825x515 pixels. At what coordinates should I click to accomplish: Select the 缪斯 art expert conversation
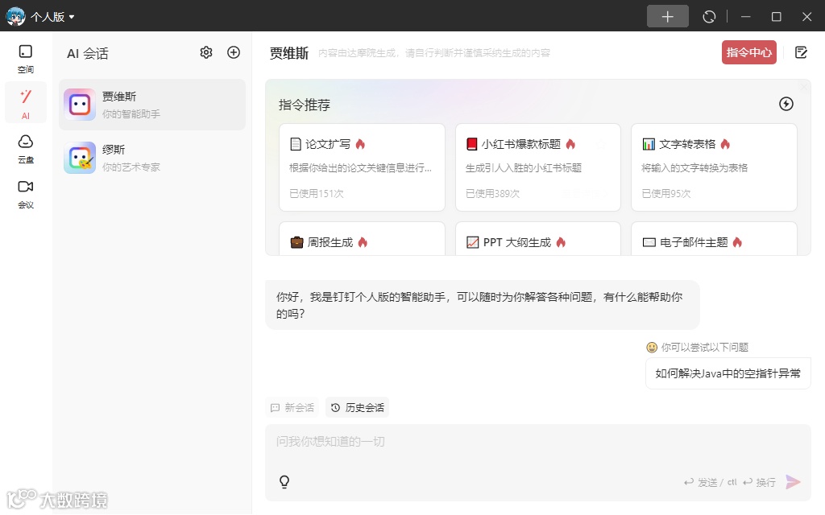(x=152, y=158)
